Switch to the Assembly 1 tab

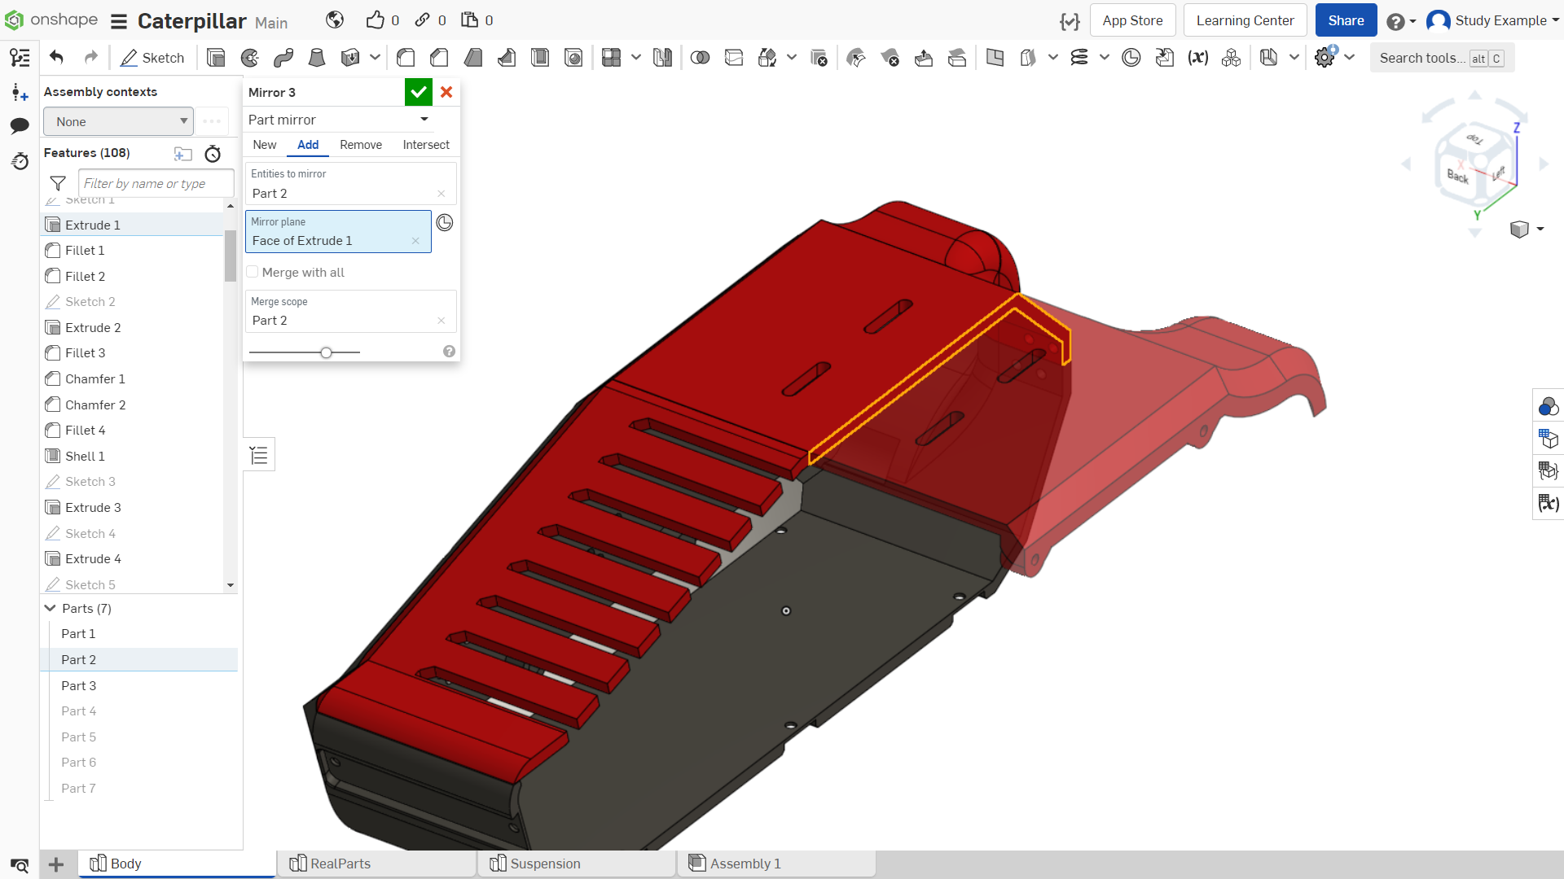[777, 864]
